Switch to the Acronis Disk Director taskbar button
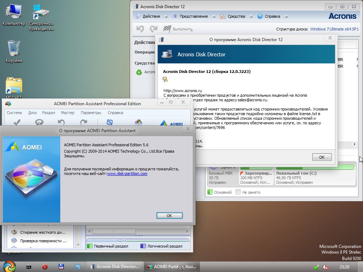The width and height of the screenshot is (363, 272). [x=115, y=267]
